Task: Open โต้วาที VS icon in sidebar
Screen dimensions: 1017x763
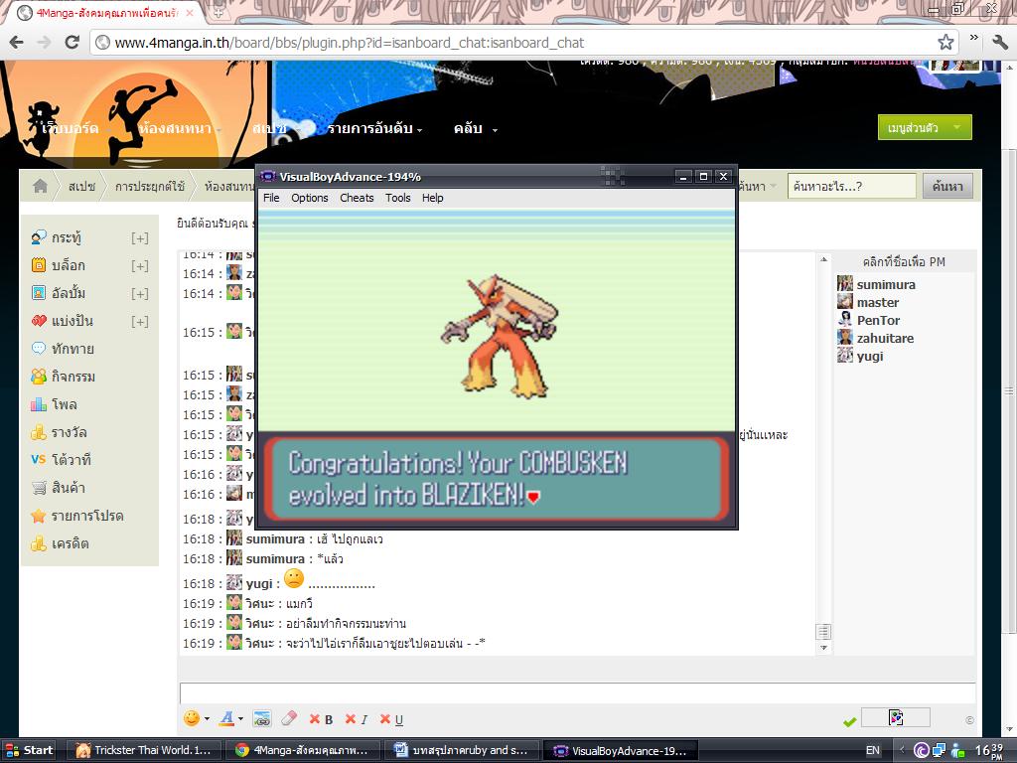Action: [x=39, y=459]
